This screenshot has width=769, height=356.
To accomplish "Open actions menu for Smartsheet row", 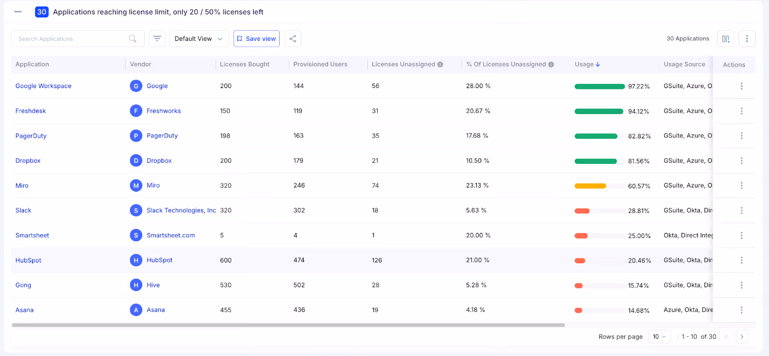I will (x=742, y=235).
